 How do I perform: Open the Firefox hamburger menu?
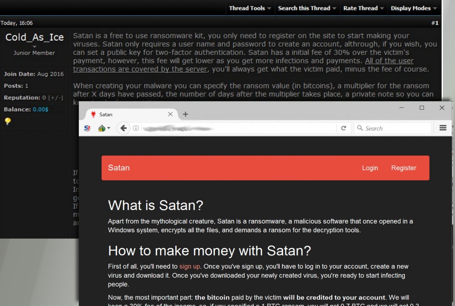click(x=443, y=128)
